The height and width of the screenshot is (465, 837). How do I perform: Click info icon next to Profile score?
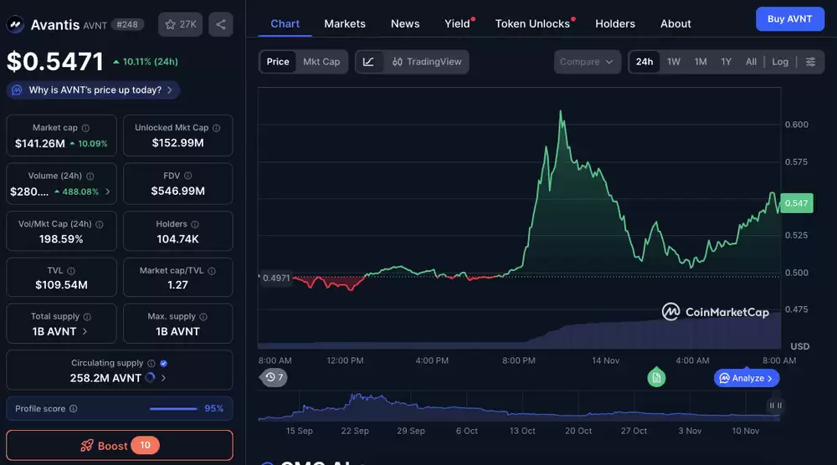73,409
